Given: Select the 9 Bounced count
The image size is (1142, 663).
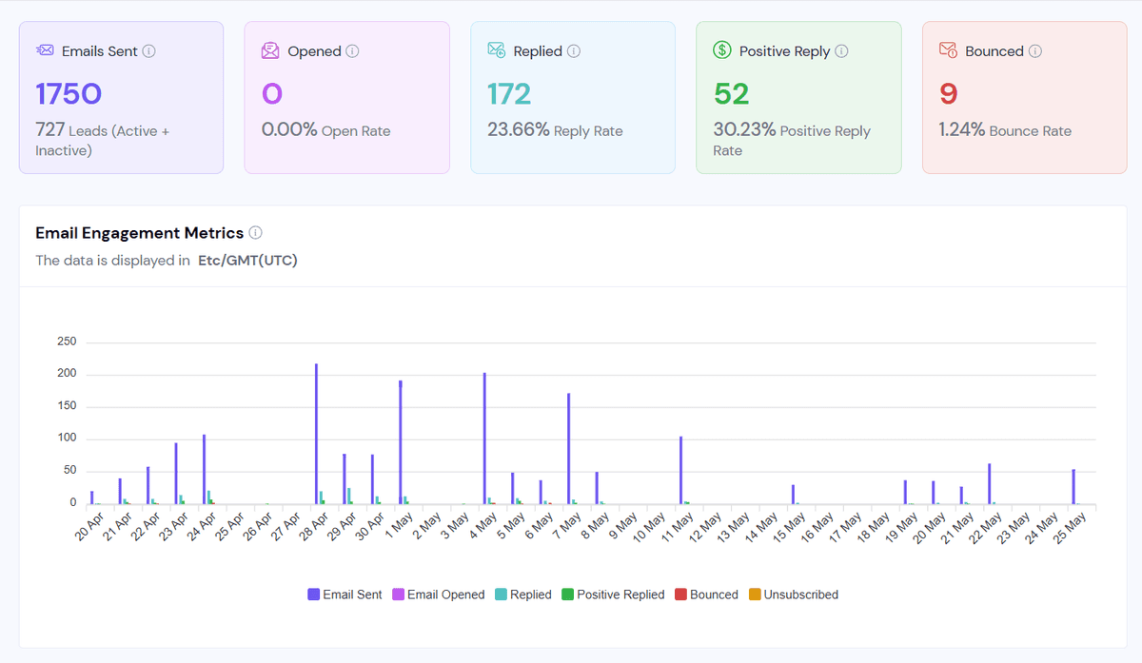Looking at the screenshot, I should tap(949, 93).
